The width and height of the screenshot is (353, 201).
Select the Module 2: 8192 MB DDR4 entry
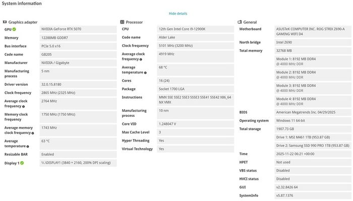click(313, 75)
